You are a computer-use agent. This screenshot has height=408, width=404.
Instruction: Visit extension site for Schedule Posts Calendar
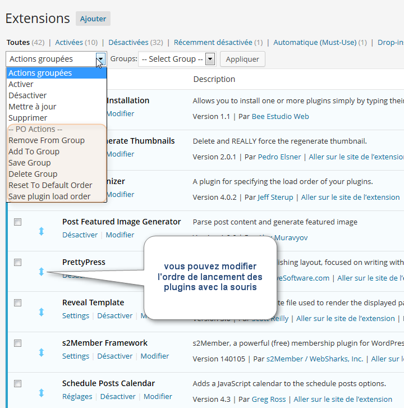pos(343,399)
